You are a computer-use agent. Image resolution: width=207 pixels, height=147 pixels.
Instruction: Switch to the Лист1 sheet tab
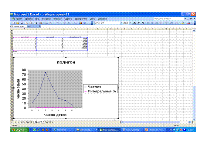click(29, 122)
